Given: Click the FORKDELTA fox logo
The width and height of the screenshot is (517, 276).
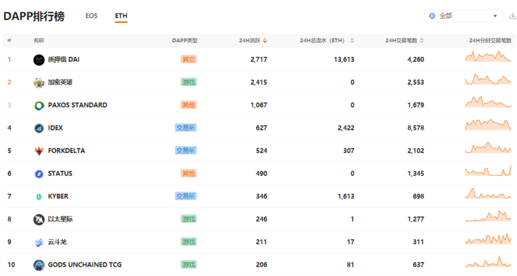Looking at the screenshot, I should pyautogui.click(x=39, y=151).
